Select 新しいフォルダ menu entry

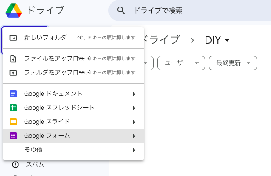(73, 38)
